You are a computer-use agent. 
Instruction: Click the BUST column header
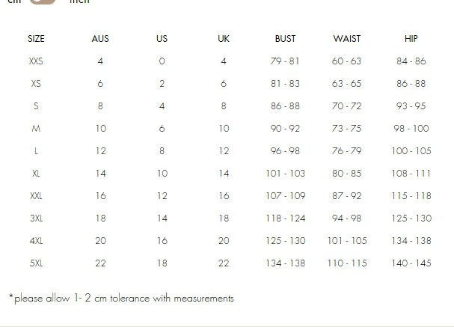pyautogui.click(x=285, y=38)
